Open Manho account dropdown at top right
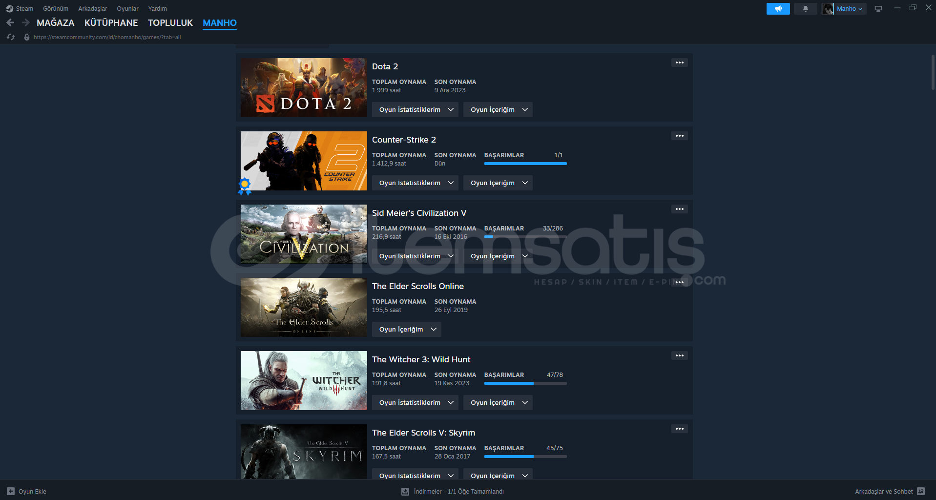Image resolution: width=936 pixels, height=500 pixels. (x=850, y=9)
